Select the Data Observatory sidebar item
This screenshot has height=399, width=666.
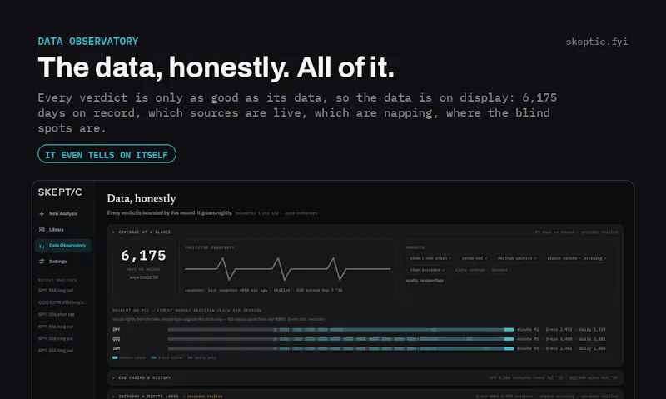(x=63, y=246)
